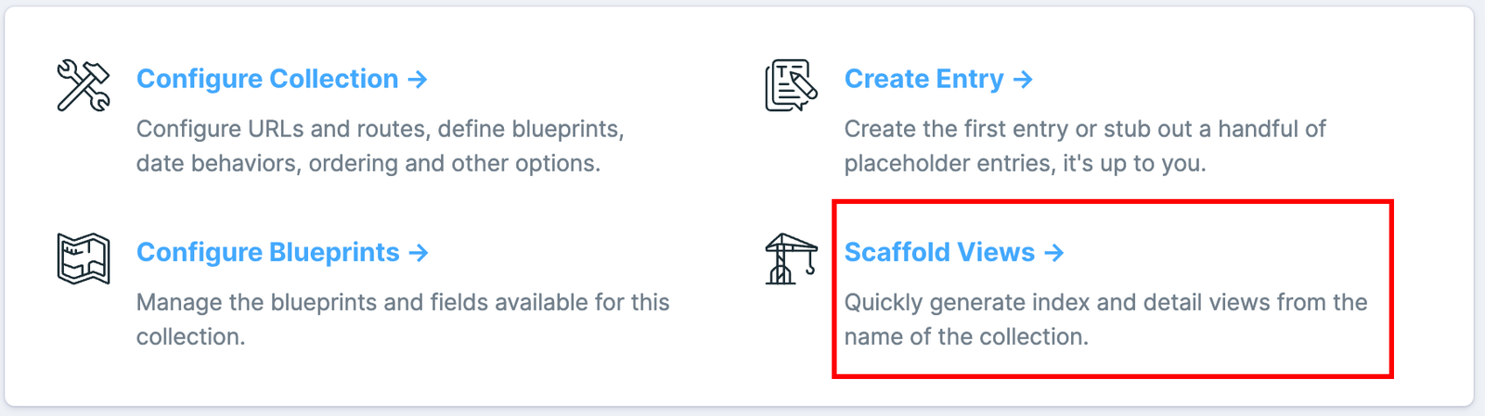This screenshot has height=416, width=1485.
Task: Click the crossed wrench and screwdriver icon
Action: click(x=84, y=85)
